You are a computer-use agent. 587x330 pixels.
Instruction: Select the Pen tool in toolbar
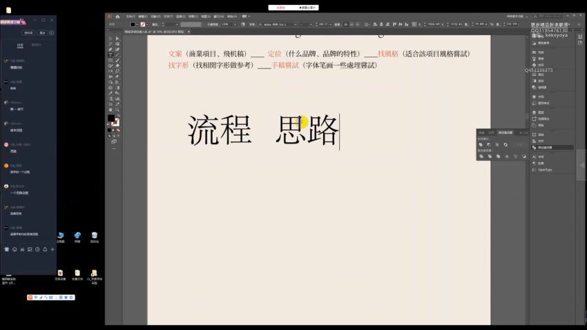coord(110,49)
